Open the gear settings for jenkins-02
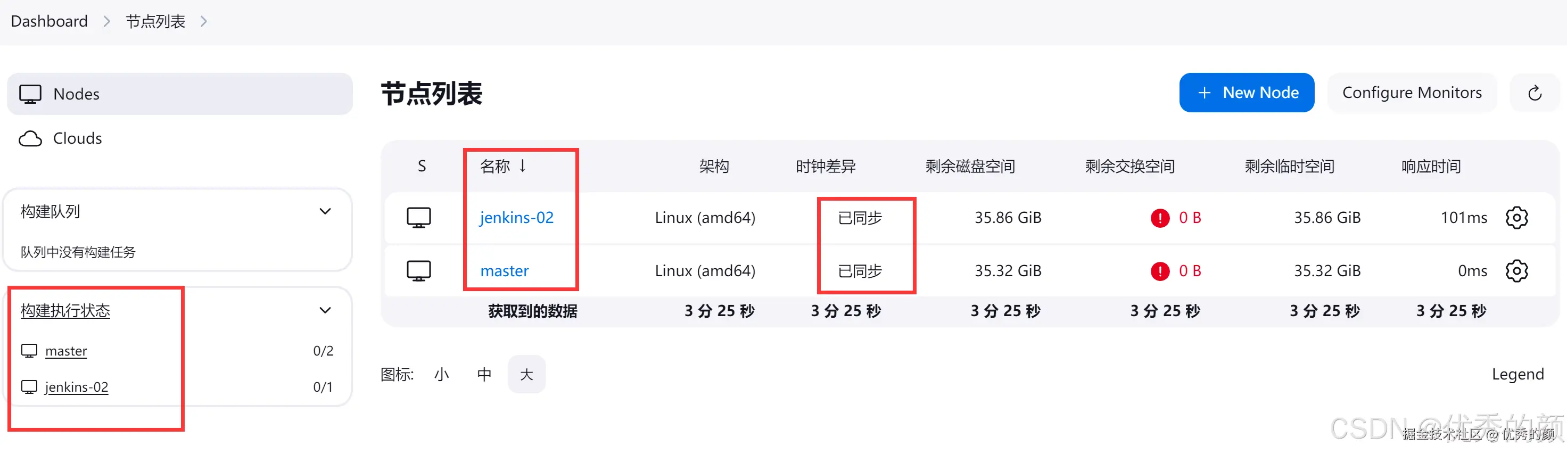The height and width of the screenshot is (454, 1567). point(1516,218)
